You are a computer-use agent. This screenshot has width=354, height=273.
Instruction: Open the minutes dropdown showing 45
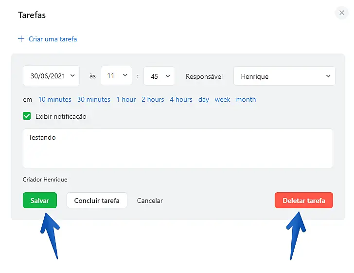pyautogui.click(x=159, y=76)
